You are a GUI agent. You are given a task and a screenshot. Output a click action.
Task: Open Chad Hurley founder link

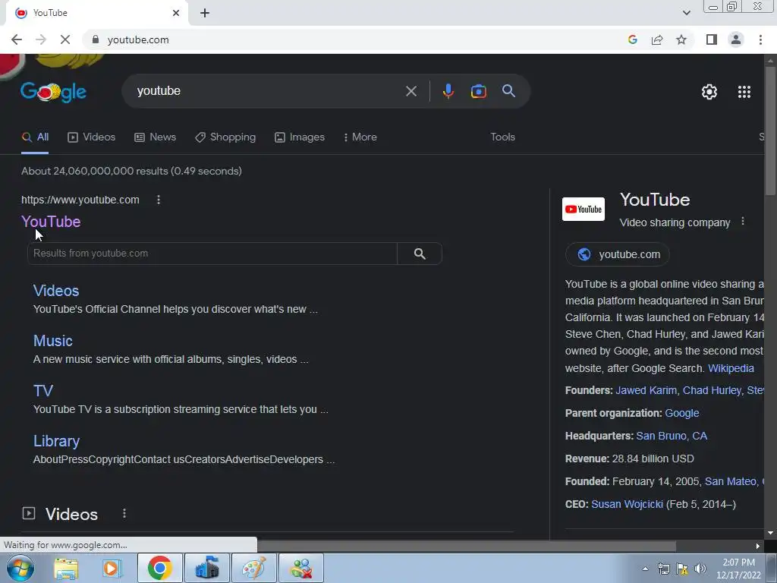click(712, 391)
